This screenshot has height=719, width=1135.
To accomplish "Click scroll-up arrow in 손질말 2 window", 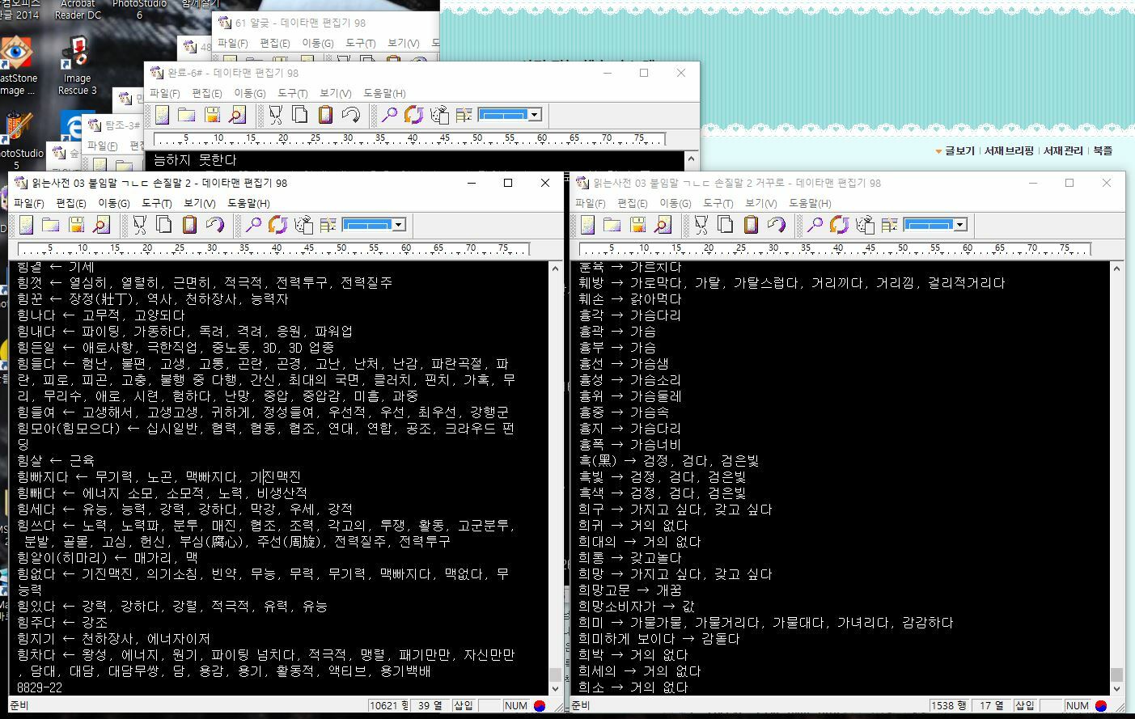I will pos(555,268).
